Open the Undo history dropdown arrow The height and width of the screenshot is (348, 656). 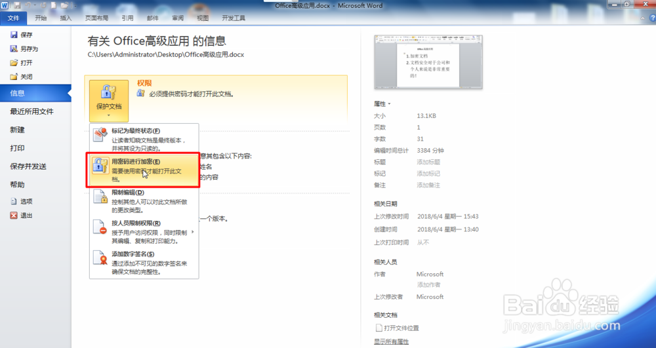[35, 5]
